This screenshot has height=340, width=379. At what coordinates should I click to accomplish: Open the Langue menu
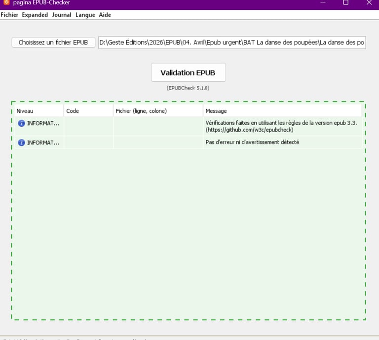click(x=85, y=15)
